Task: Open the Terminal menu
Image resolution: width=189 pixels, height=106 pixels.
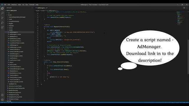Action: coord(32,5)
